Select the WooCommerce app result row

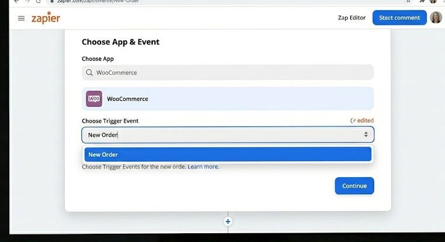(227, 99)
